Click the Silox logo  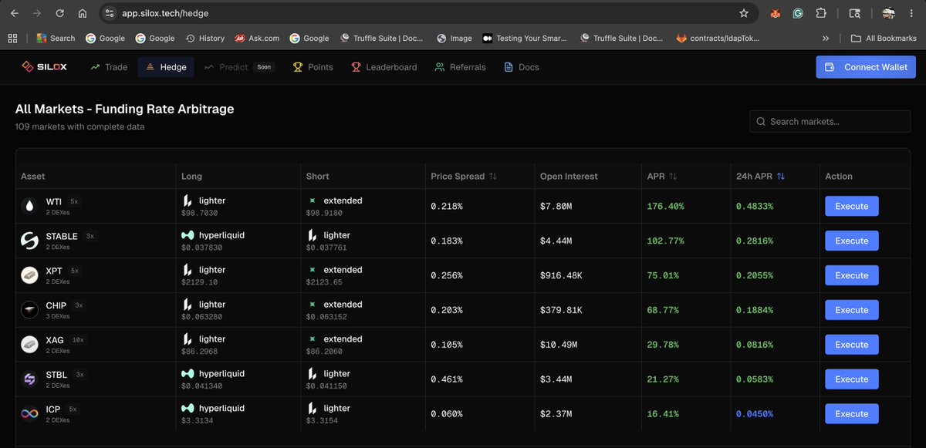(x=45, y=67)
